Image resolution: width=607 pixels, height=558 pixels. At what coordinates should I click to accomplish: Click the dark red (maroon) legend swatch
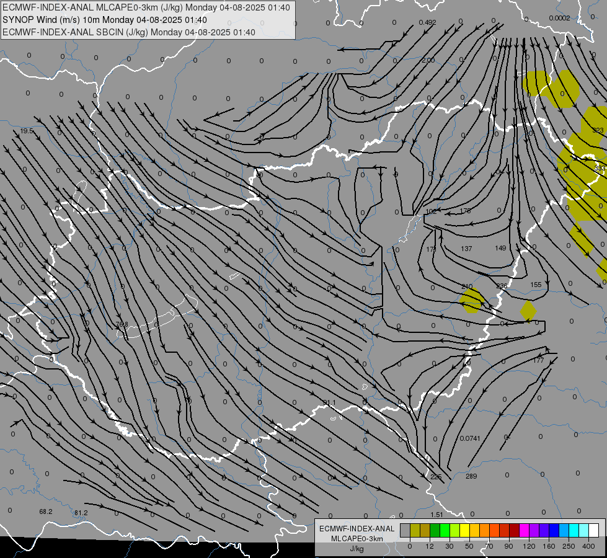515,530
